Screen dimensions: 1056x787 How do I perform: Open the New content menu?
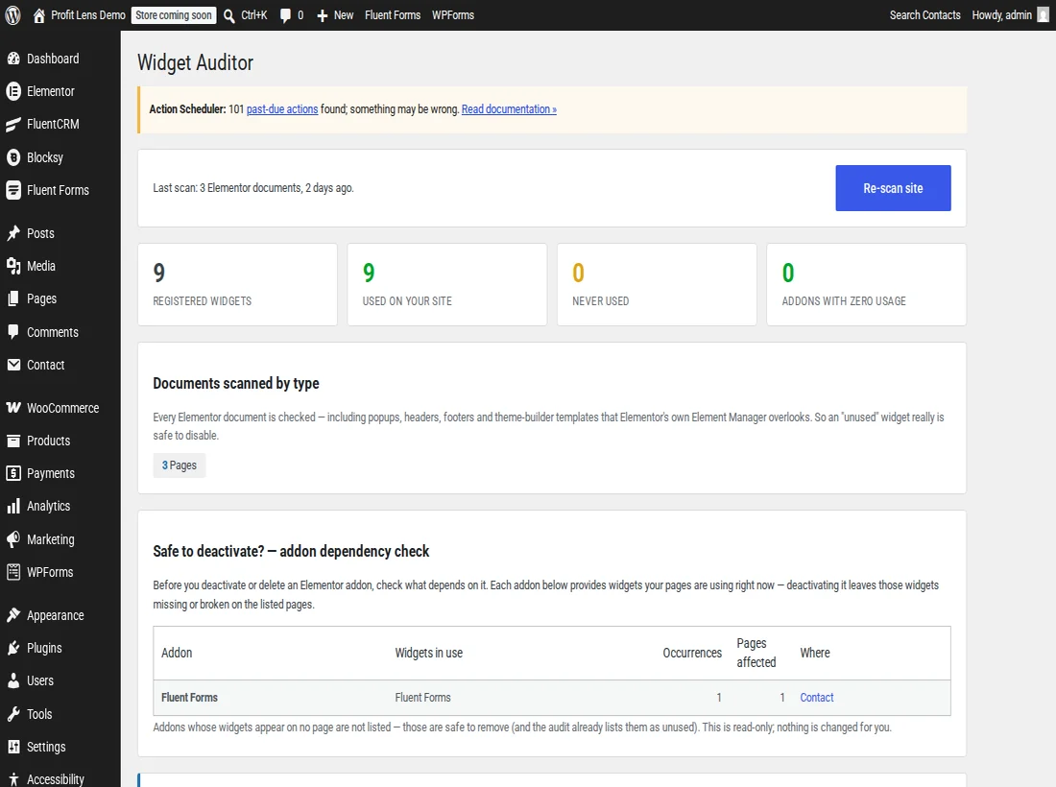tap(335, 14)
